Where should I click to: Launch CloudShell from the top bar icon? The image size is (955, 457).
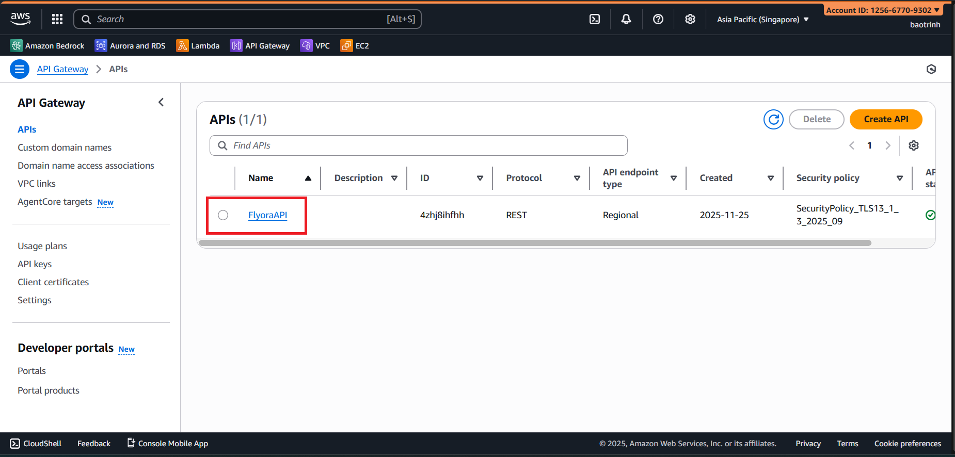[595, 19]
